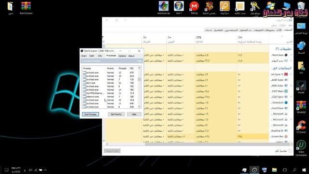
Task: Select the Runtime Br process in Task Manager
Action: [280, 131]
